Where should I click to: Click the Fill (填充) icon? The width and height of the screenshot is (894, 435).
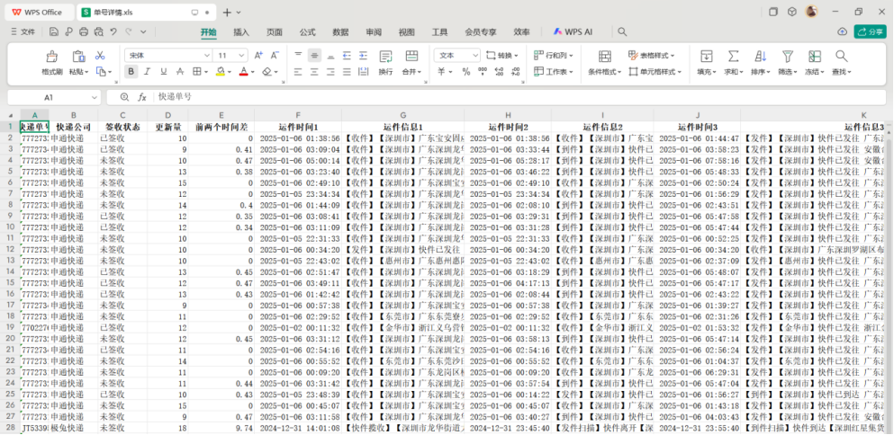click(707, 57)
